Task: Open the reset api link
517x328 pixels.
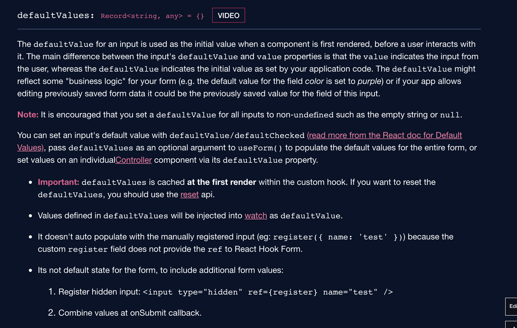Action: click(189, 194)
